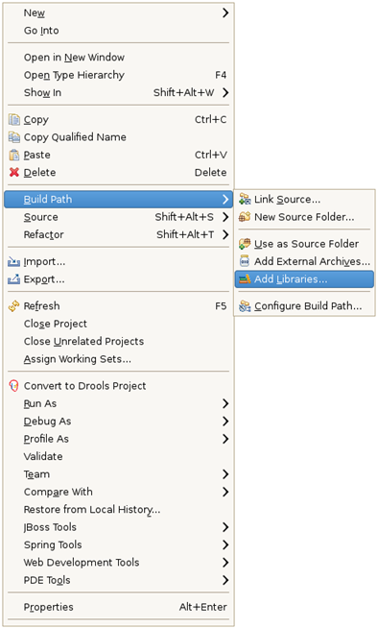Click the F5 shortcut label

pos(221,306)
